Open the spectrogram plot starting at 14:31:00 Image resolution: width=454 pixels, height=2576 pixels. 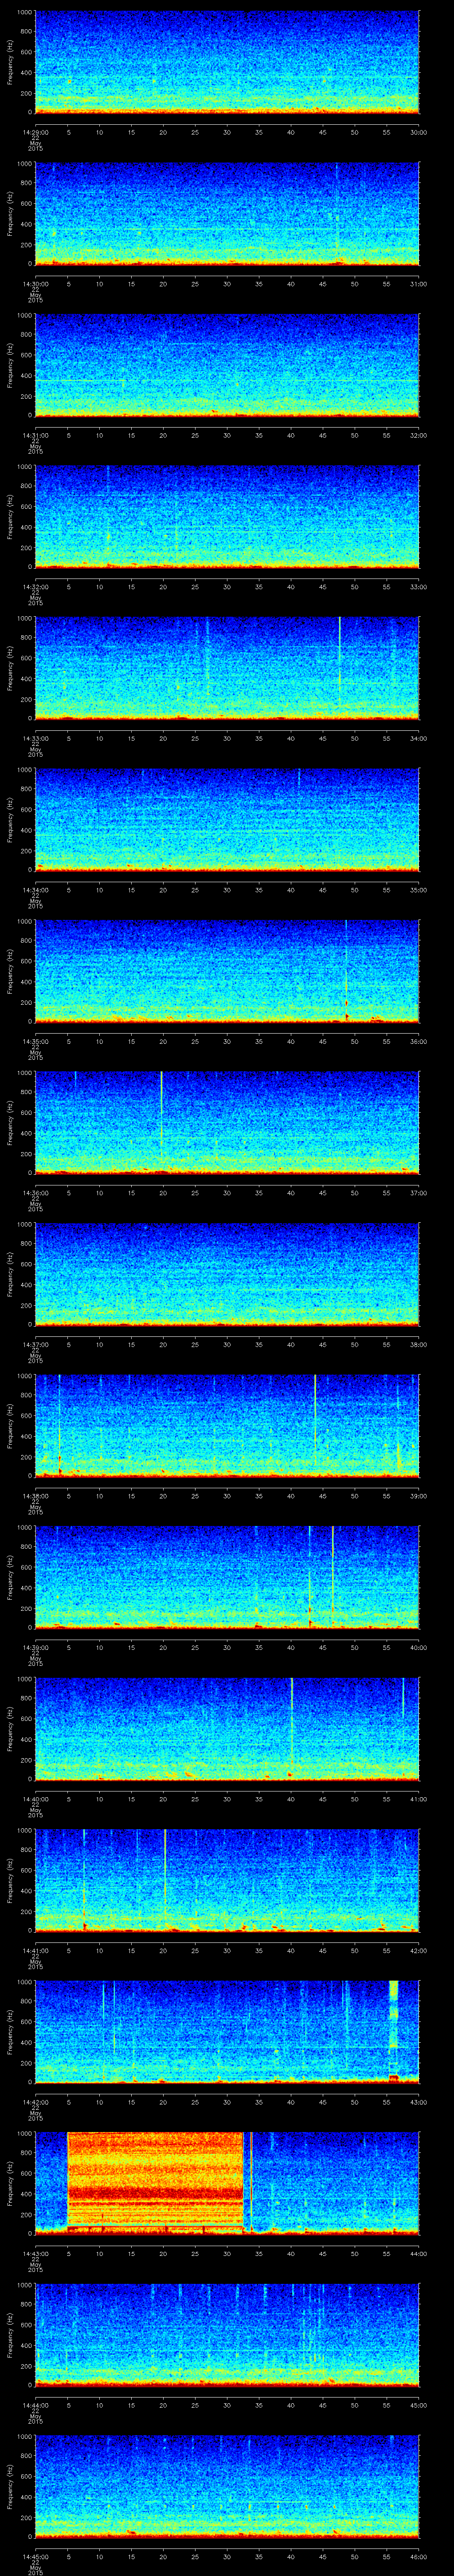tap(227, 365)
